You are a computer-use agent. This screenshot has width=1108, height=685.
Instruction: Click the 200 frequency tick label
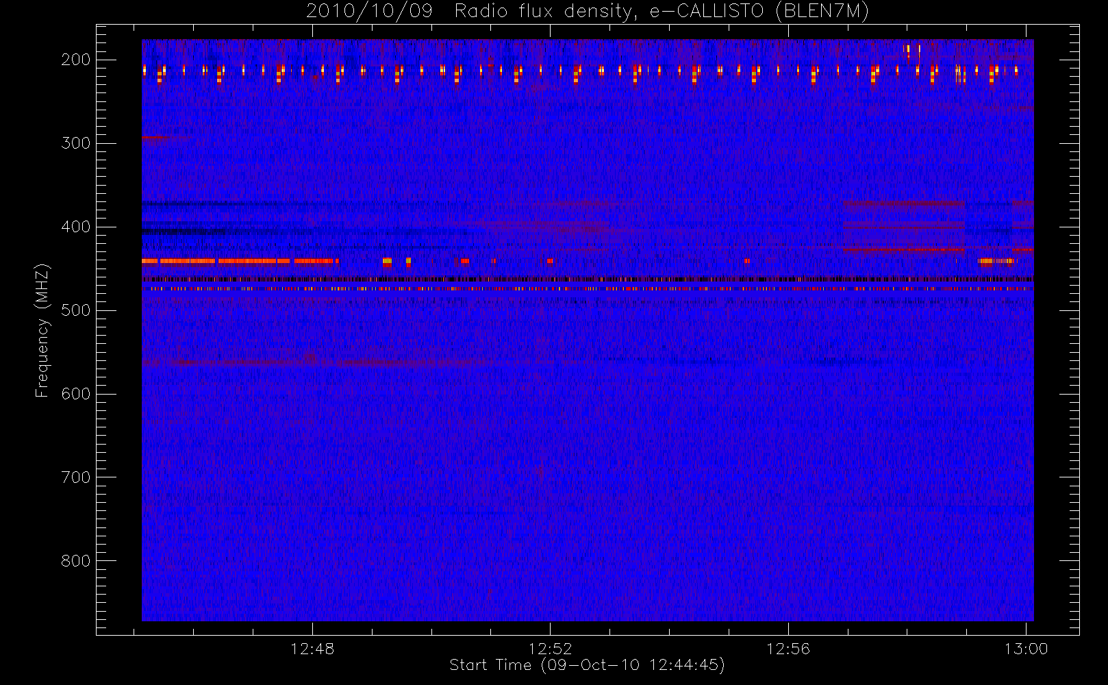point(76,60)
